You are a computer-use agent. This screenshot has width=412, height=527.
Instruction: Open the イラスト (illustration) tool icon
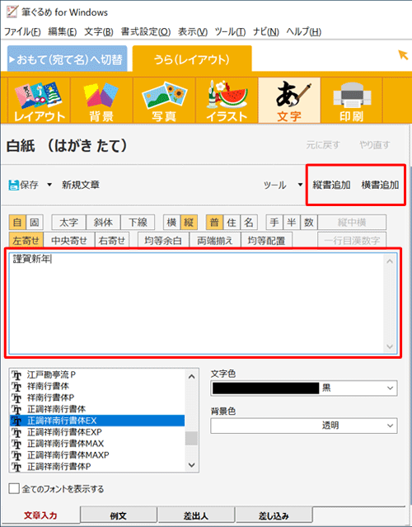227,101
